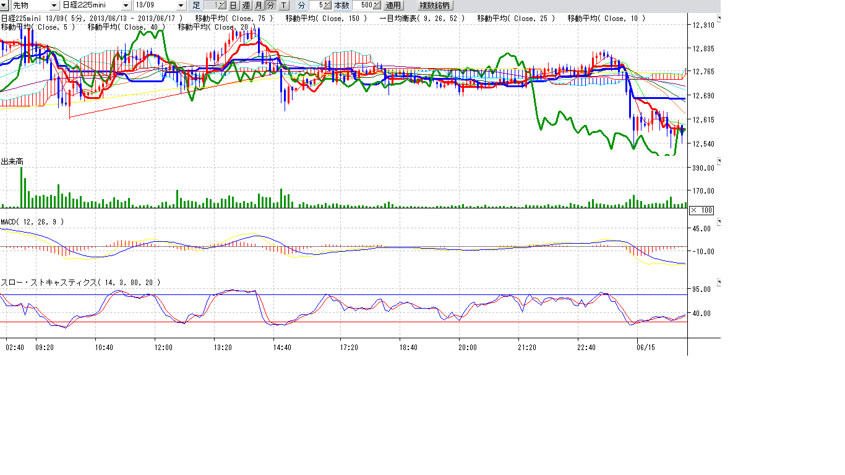
Task: Open the 出来高 volume panel menu arrow
Action: pos(719,160)
